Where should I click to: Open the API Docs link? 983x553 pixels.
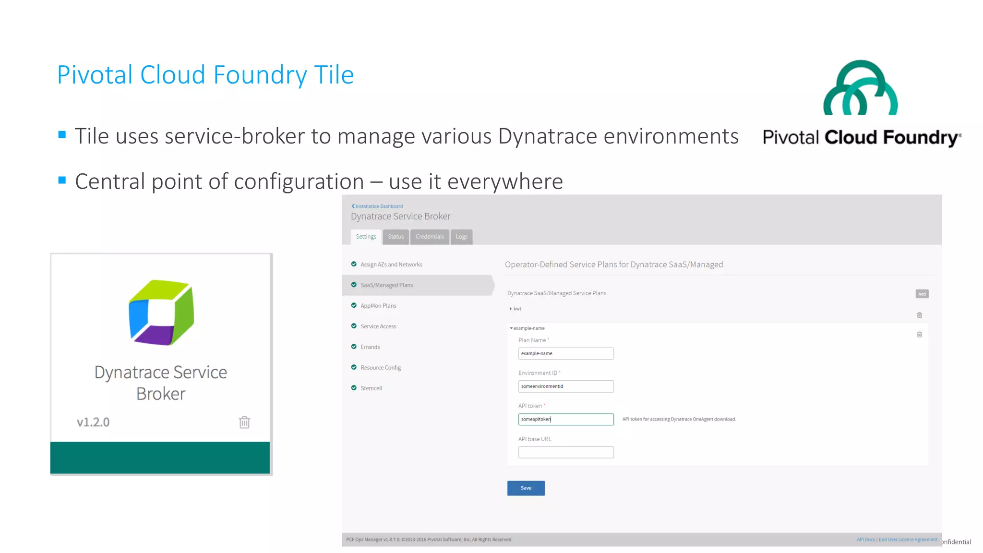(x=866, y=540)
